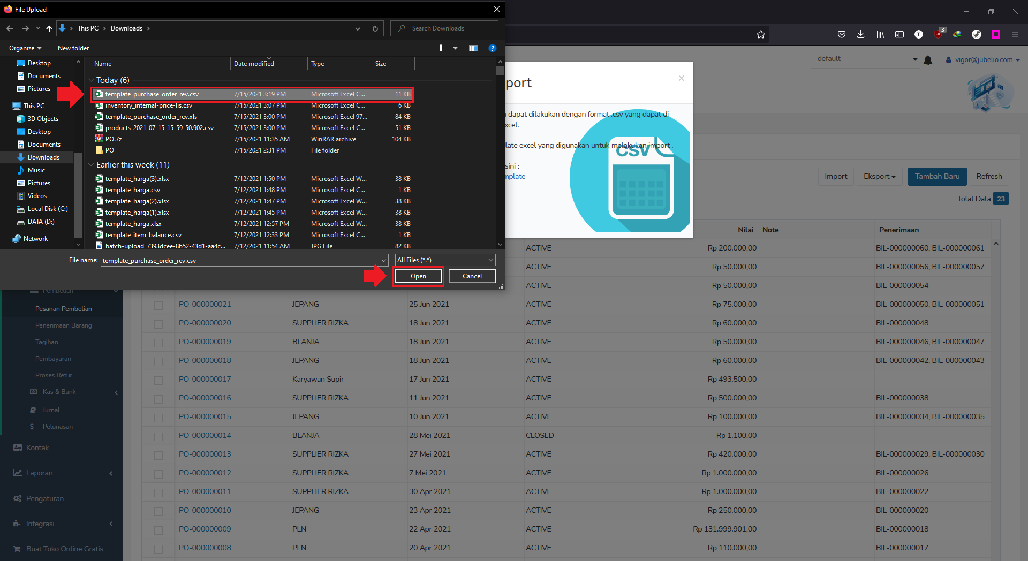Screen dimensions: 1028x561
Task: Click pink square extension icon
Action: click(996, 34)
